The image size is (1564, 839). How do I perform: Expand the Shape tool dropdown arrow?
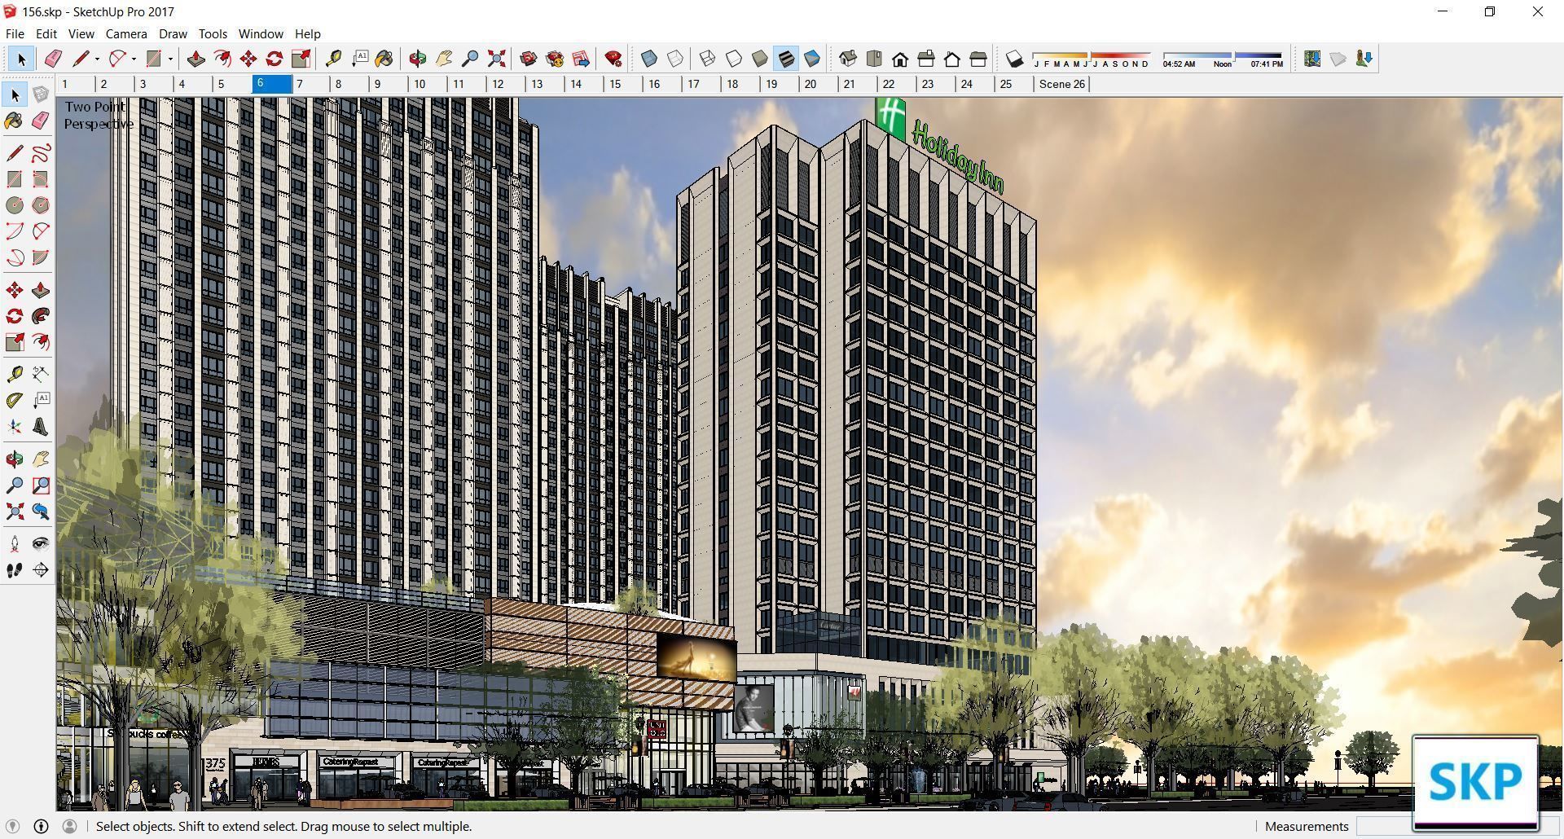(170, 59)
